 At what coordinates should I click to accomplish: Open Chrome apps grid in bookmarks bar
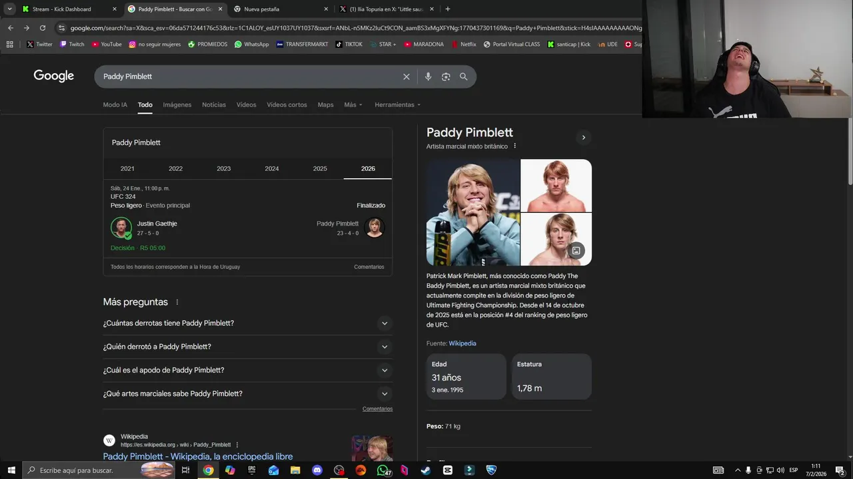[9, 45]
